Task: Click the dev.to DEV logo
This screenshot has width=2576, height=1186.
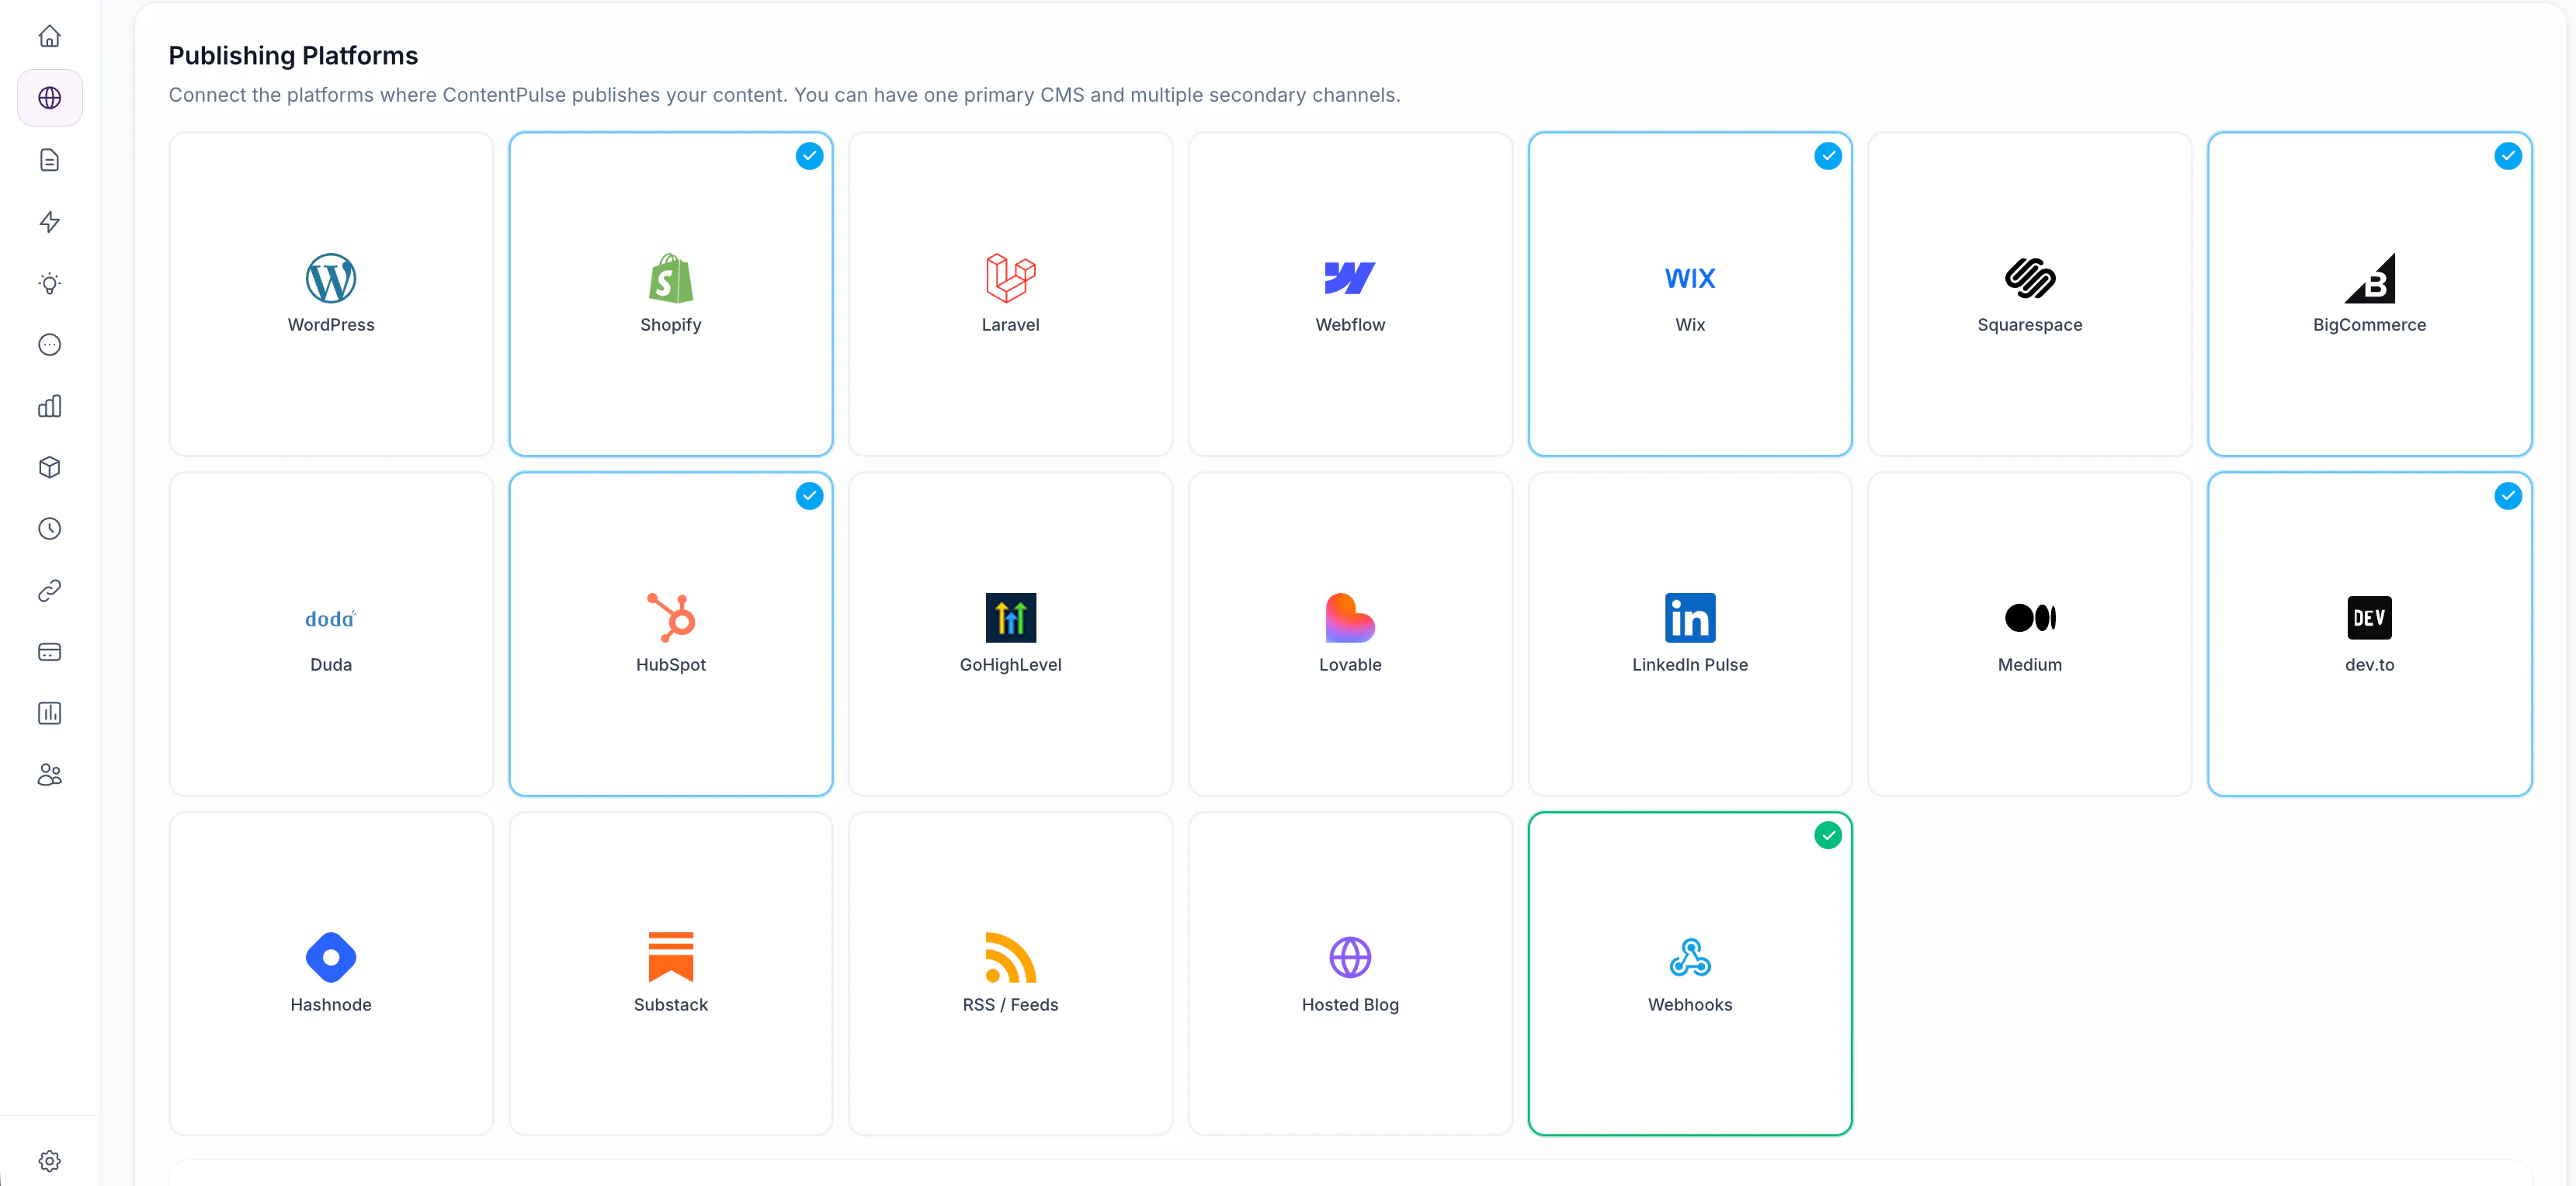Action: [x=2370, y=618]
